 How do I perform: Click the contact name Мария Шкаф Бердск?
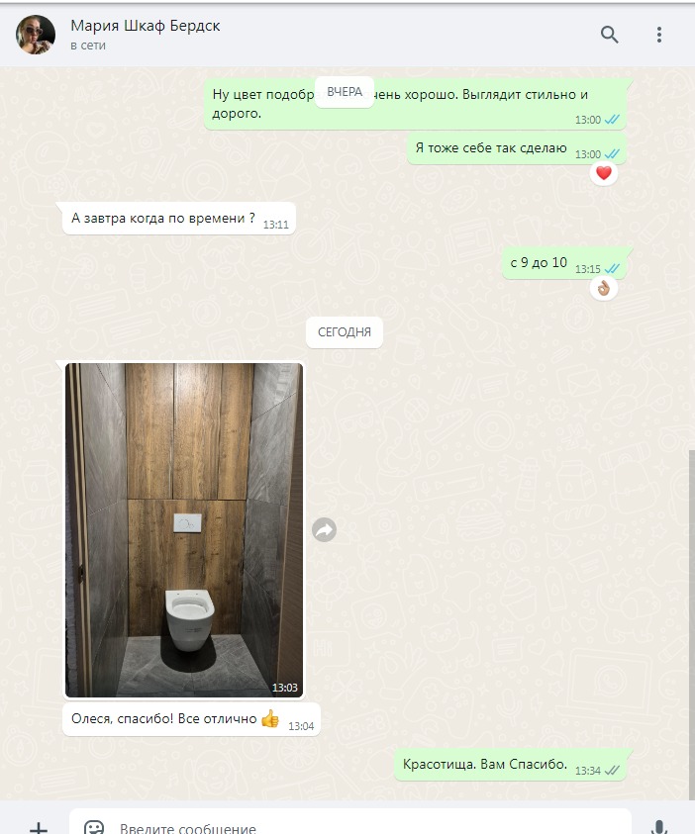click(x=146, y=26)
